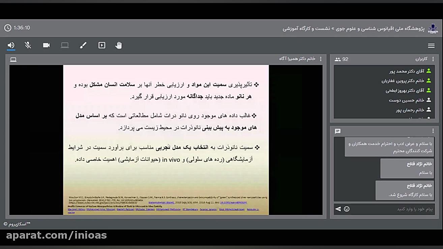
Task: Open users panel options menu
Action: [x=433, y=59]
